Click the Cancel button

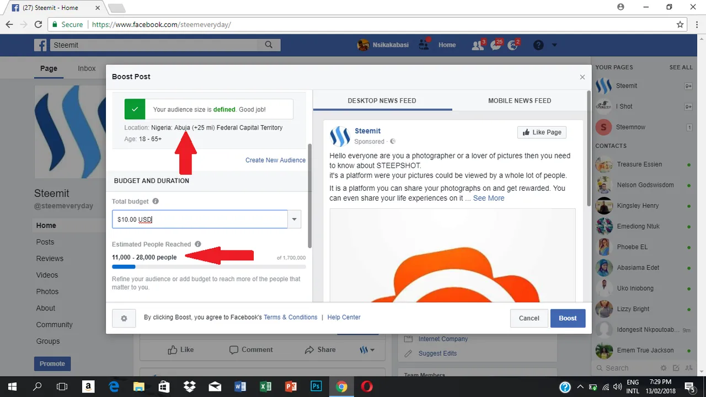(529, 318)
